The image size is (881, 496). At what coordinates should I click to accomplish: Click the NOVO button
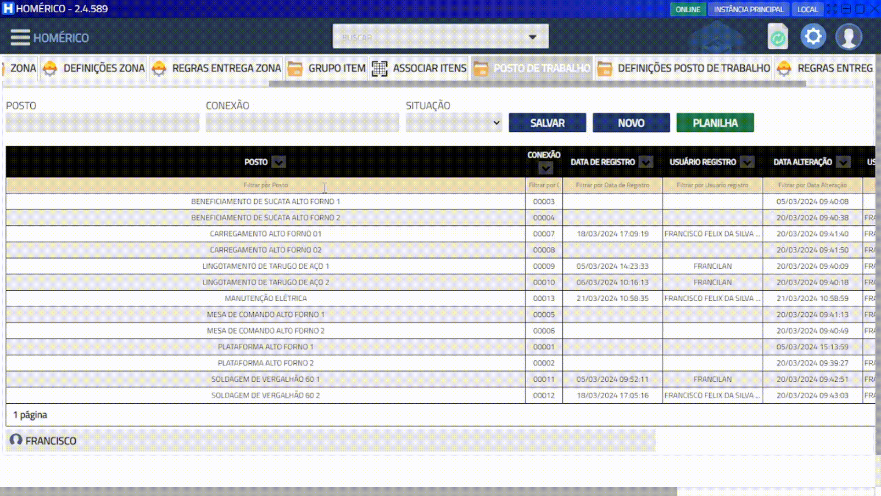pyautogui.click(x=631, y=123)
